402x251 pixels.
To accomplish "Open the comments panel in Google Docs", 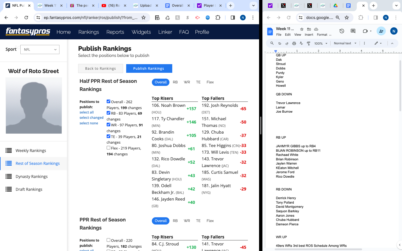I will [x=353, y=31].
